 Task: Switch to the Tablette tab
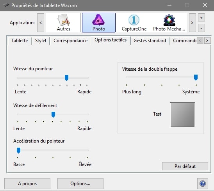[20, 41]
